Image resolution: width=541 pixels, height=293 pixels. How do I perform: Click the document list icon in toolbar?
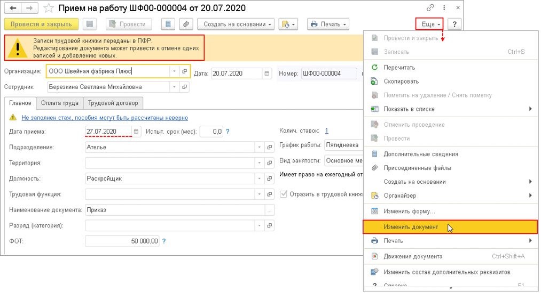[x=169, y=24]
